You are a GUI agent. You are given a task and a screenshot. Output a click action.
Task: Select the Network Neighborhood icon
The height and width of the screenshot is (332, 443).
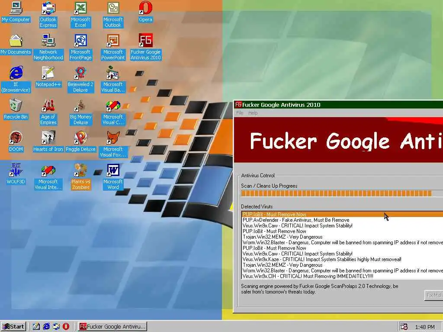[x=48, y=47]
